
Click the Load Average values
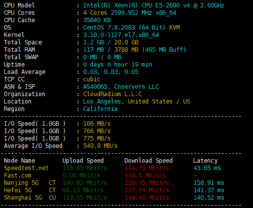(x=111, y=72)
